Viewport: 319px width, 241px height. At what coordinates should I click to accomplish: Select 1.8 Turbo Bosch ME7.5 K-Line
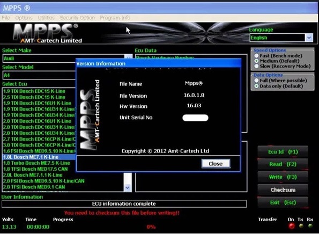[36, 163]
